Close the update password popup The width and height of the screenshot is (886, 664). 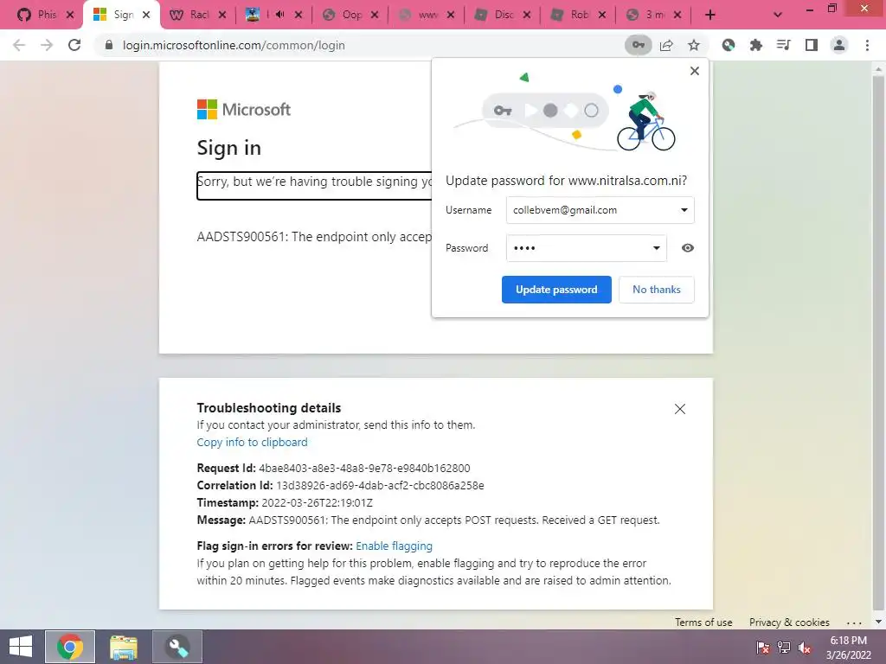coord(695,71)
